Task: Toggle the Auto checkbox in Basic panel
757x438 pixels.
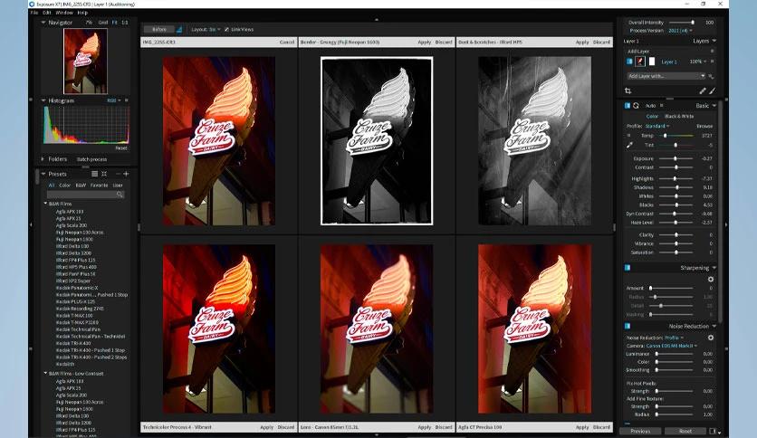Action: coord(661,106)
